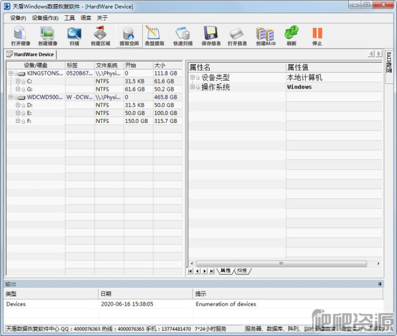Switch to the HardWare Device tab
Screen dimensions: 397x336
[x=30, y=54]
